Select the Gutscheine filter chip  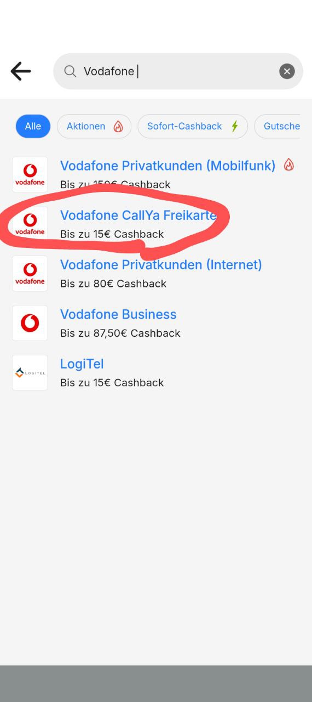coord(278,126)
